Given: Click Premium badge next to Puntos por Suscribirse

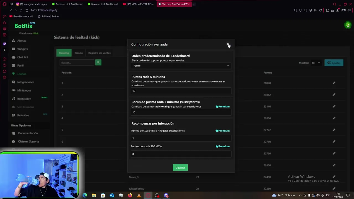Looking at the screenshot, I should (x=223, y=131).
